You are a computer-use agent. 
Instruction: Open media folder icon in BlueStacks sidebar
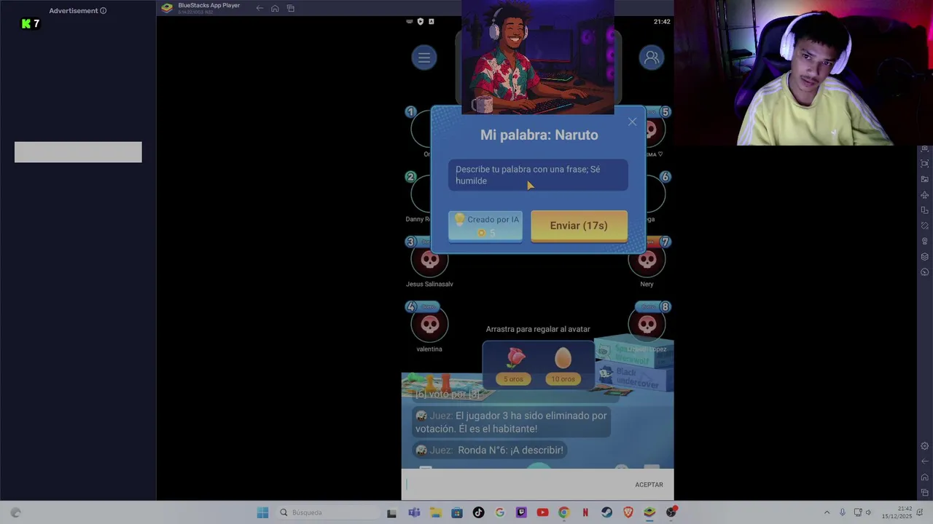tap(925, 179)
